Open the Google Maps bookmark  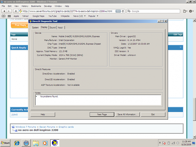38,16
